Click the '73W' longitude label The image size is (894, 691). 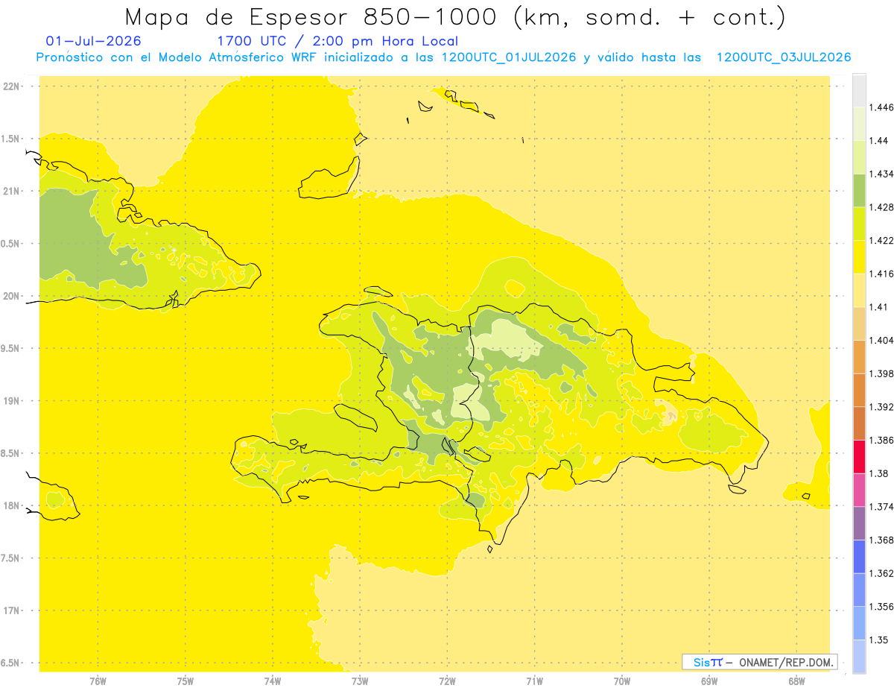(360, 681)
